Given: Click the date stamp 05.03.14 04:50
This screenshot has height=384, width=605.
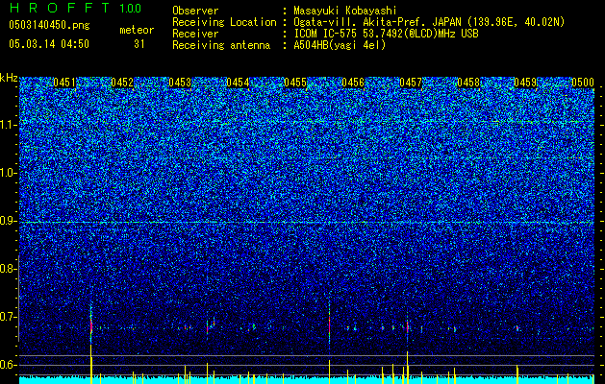Looking at the screenshot, I should (x=49, y=44).
